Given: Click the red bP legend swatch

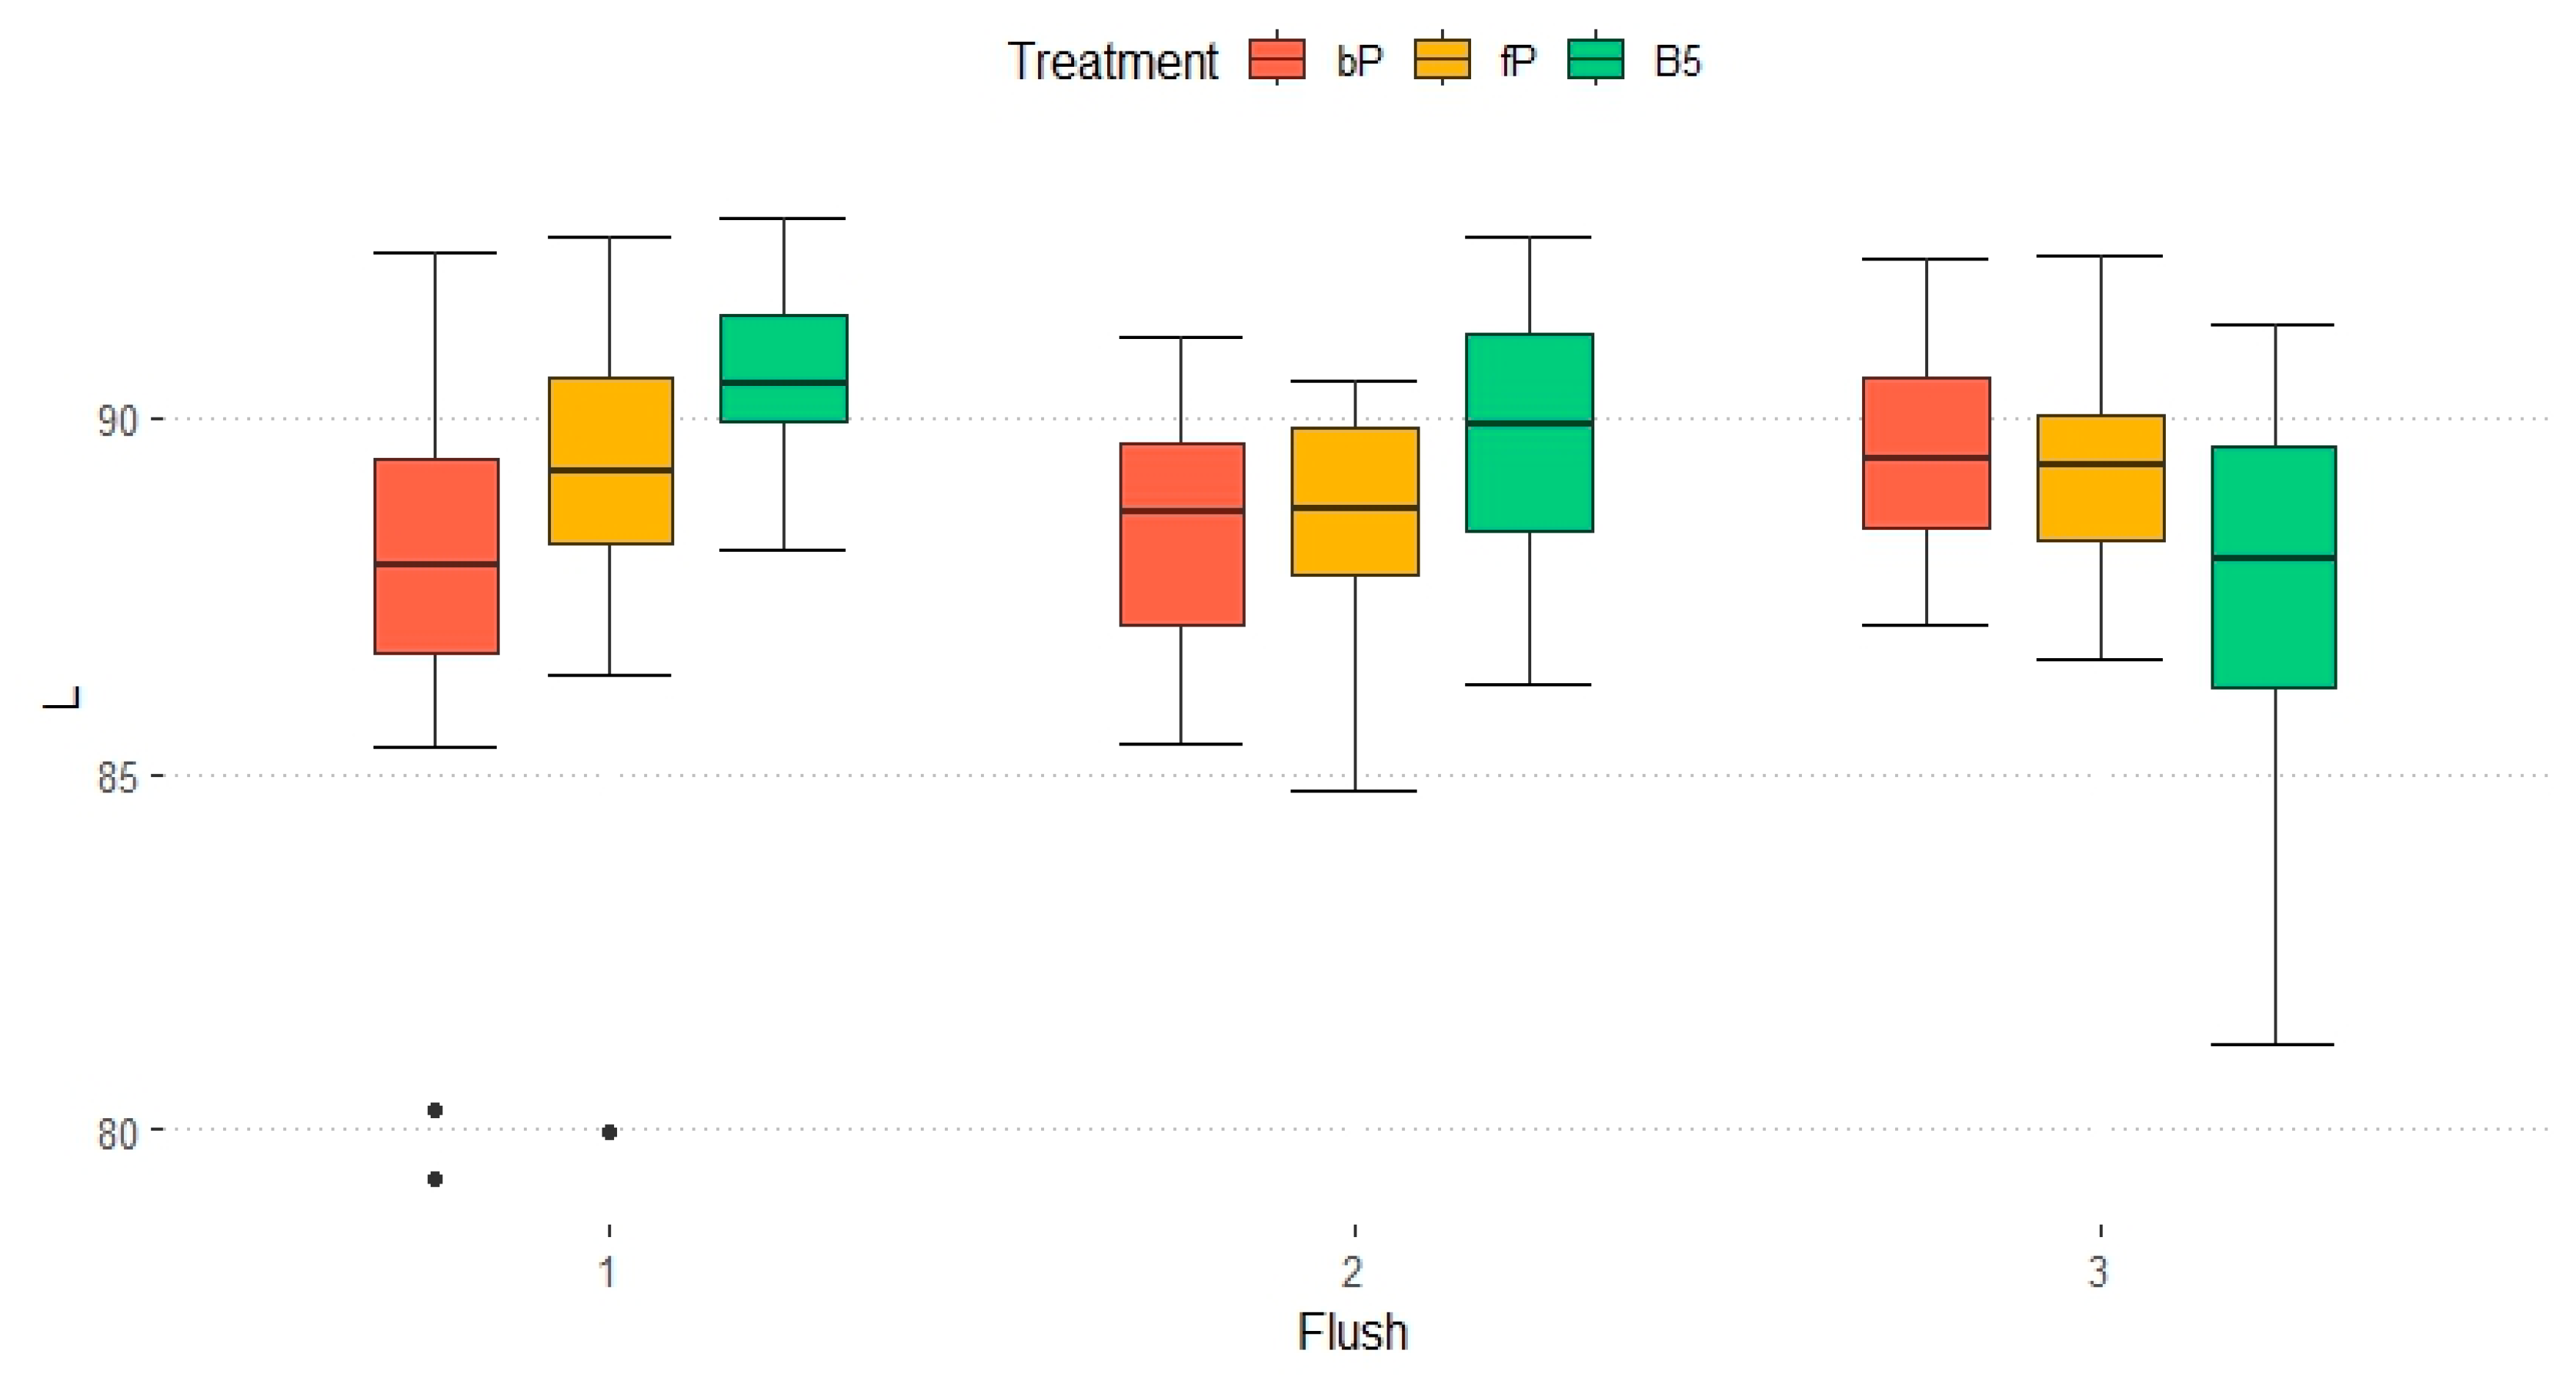Looking at the screenshot, I should [x=1277, y=59].
